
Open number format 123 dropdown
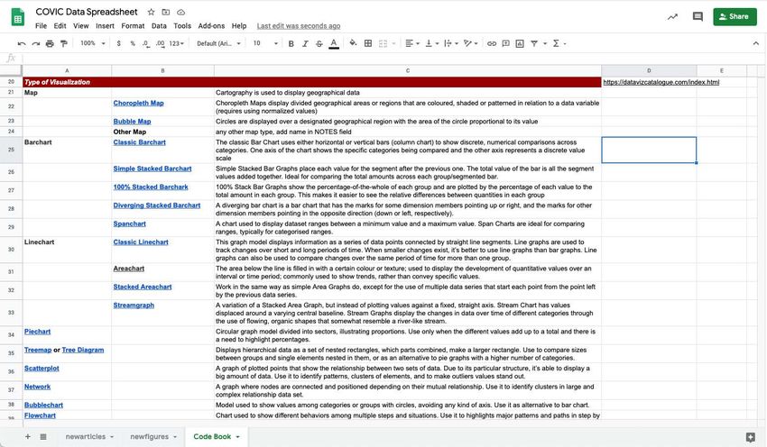coord(177,43)
